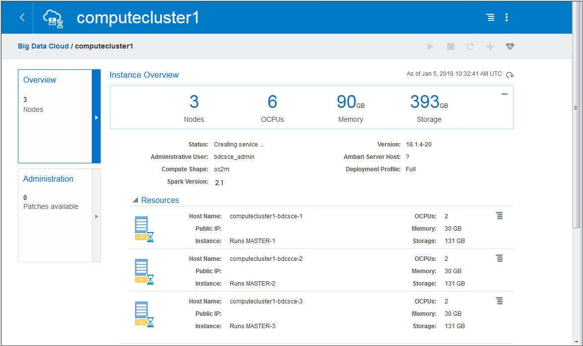Screen dimensions: 583x346
Task: Click the Big Data Cloud service cluster icon
Action: pos(53,17)
